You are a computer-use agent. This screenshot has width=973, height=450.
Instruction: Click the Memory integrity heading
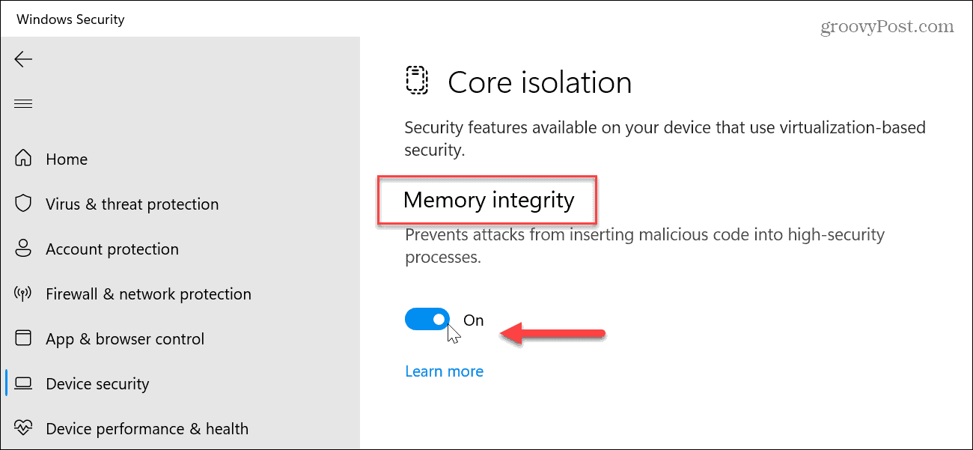pos(489,200)
